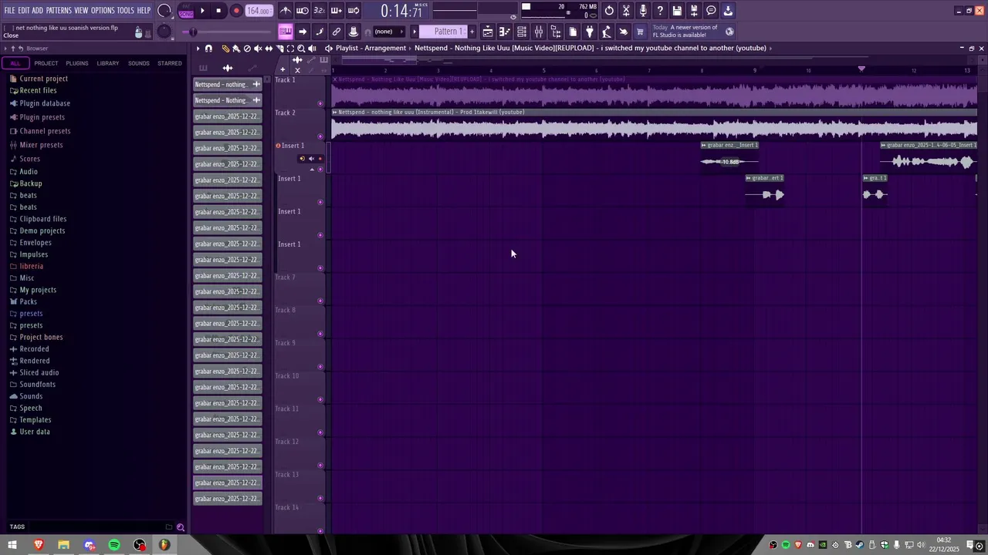Select the zoom magnifier tool in Playlist

point(301,48)
